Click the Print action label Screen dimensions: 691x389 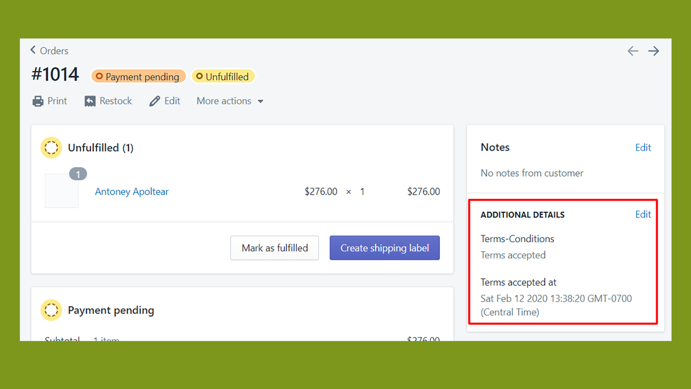click(57, 101)
